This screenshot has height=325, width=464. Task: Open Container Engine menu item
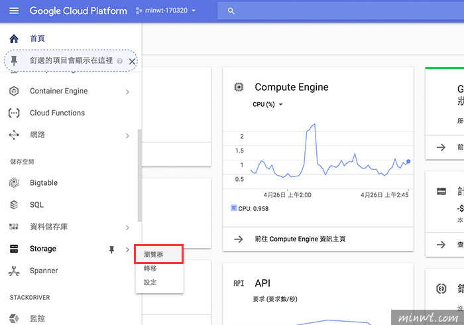(x=58, y=91)
